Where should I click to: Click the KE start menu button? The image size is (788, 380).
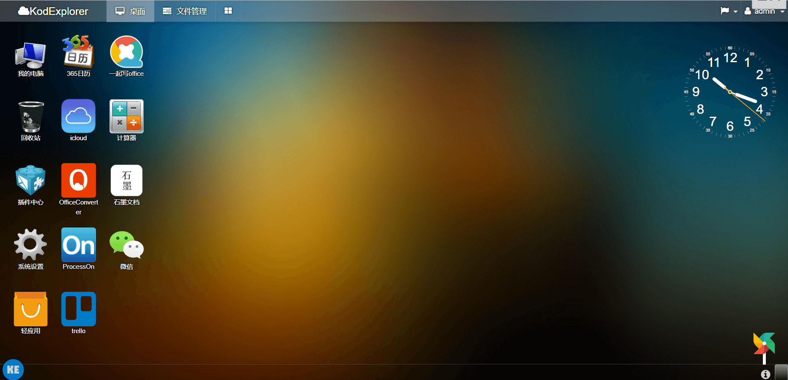click(13, 369)
